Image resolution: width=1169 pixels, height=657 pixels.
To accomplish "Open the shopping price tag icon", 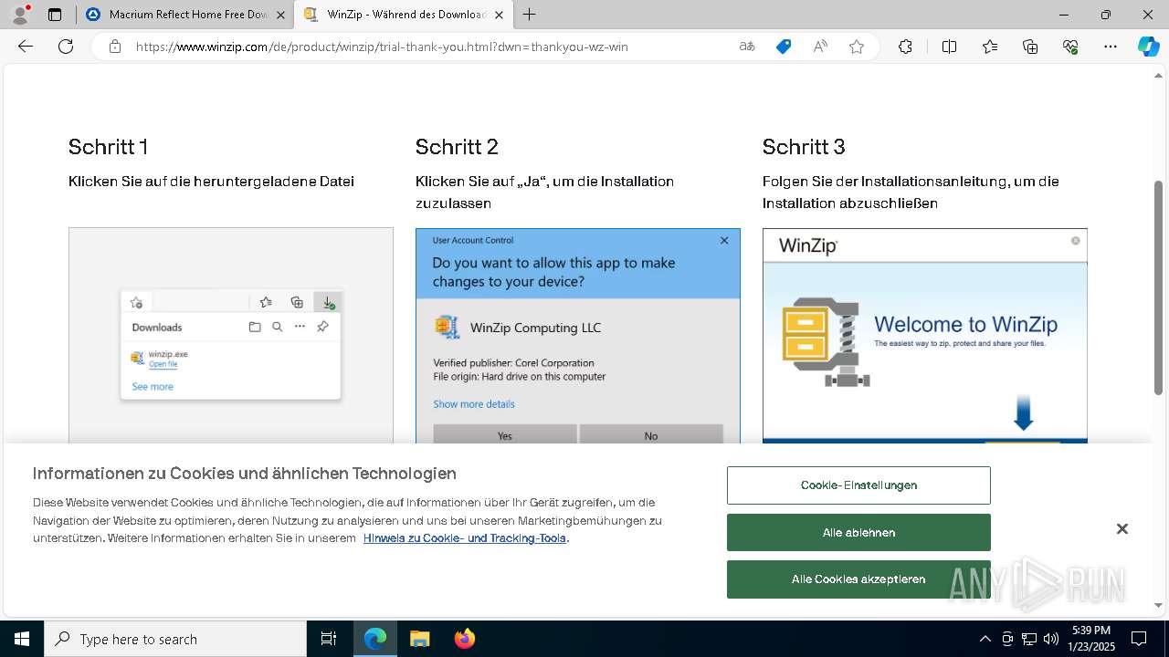I will click(784, 47).
